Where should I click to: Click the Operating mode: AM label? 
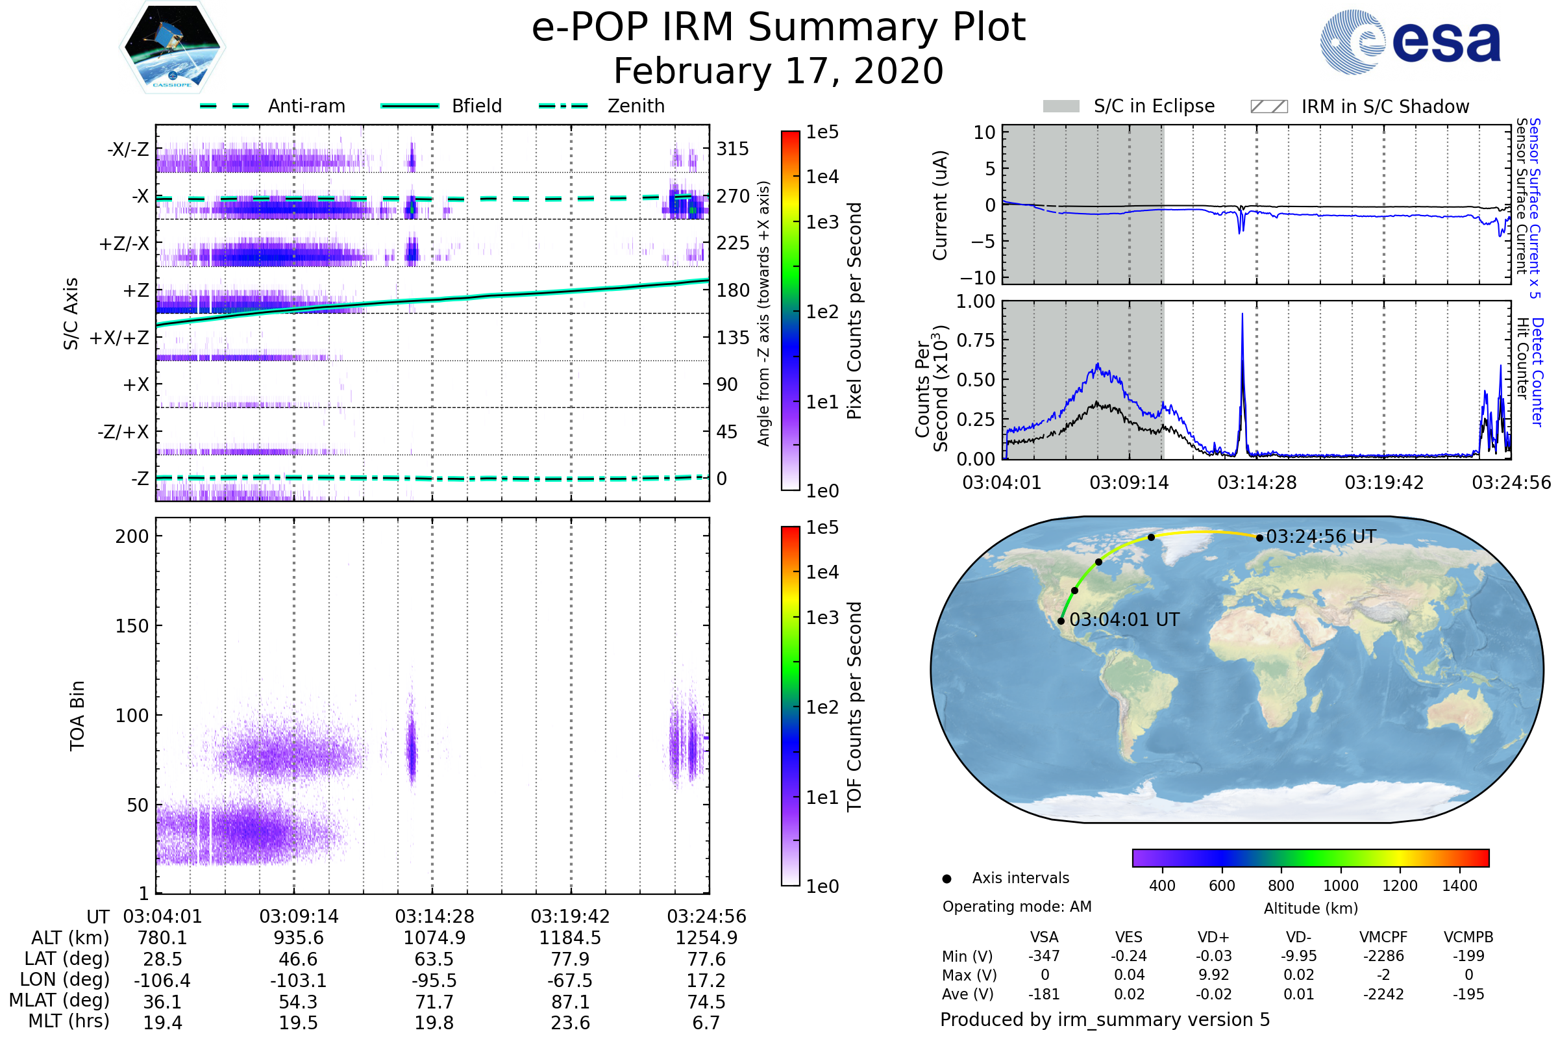coord(1017,907)
